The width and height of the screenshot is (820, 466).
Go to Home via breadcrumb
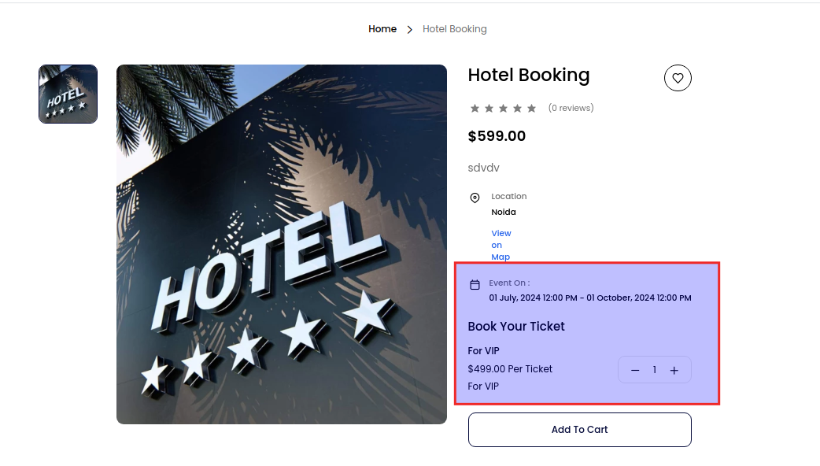(x=382, y=29)
